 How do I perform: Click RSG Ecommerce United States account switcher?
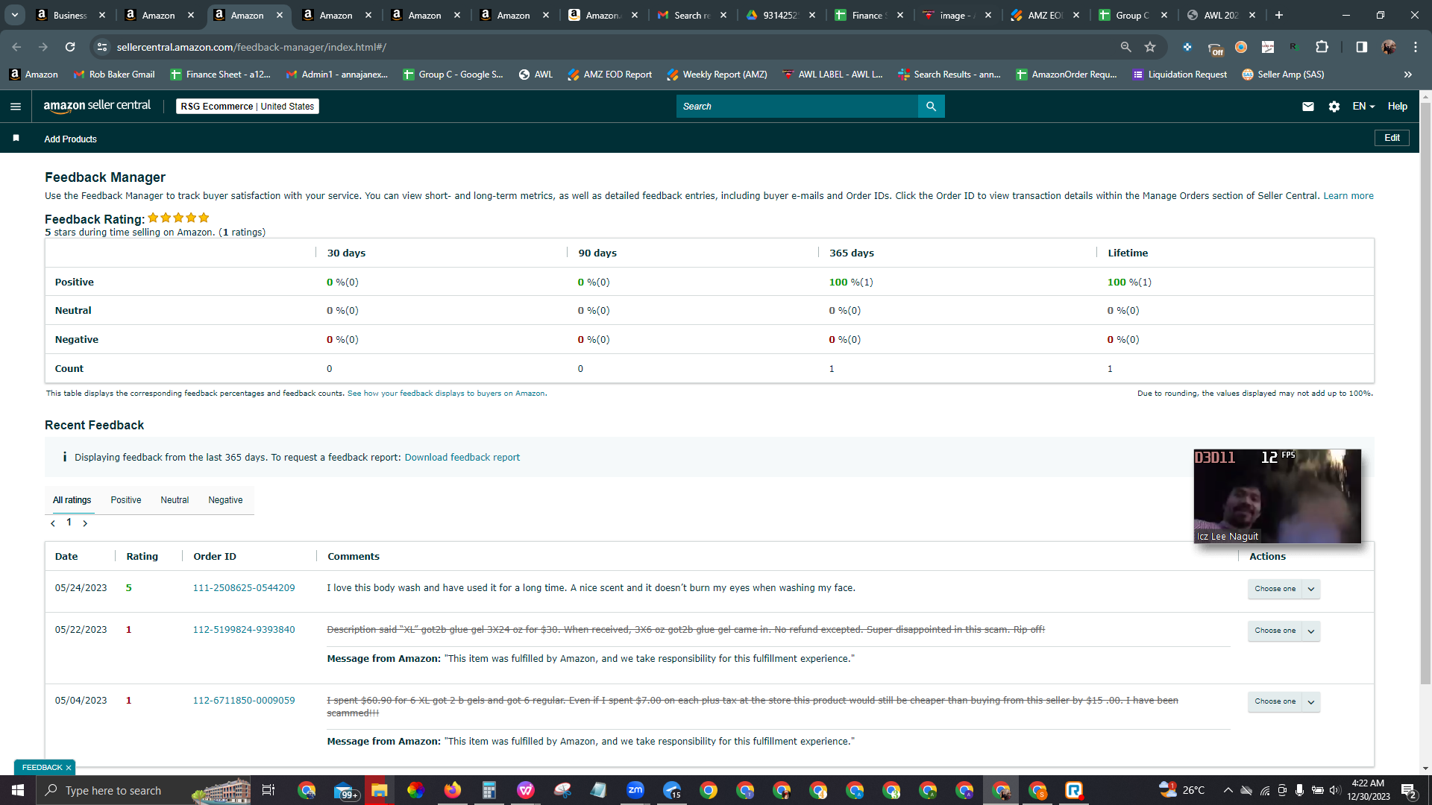(x=248, y=107)
